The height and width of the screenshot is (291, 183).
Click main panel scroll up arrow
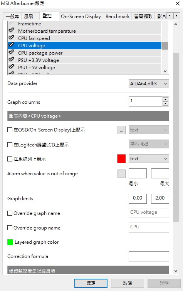pos(176,24)
